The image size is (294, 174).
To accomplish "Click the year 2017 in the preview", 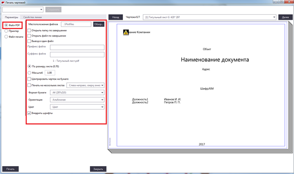I will coord(202,144).
